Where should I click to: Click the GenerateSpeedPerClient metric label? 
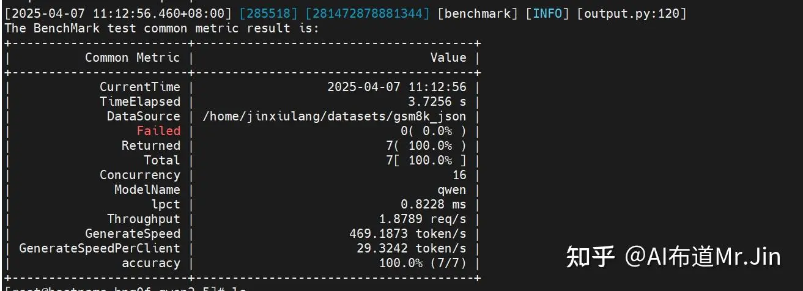click(x=100, y=248)
